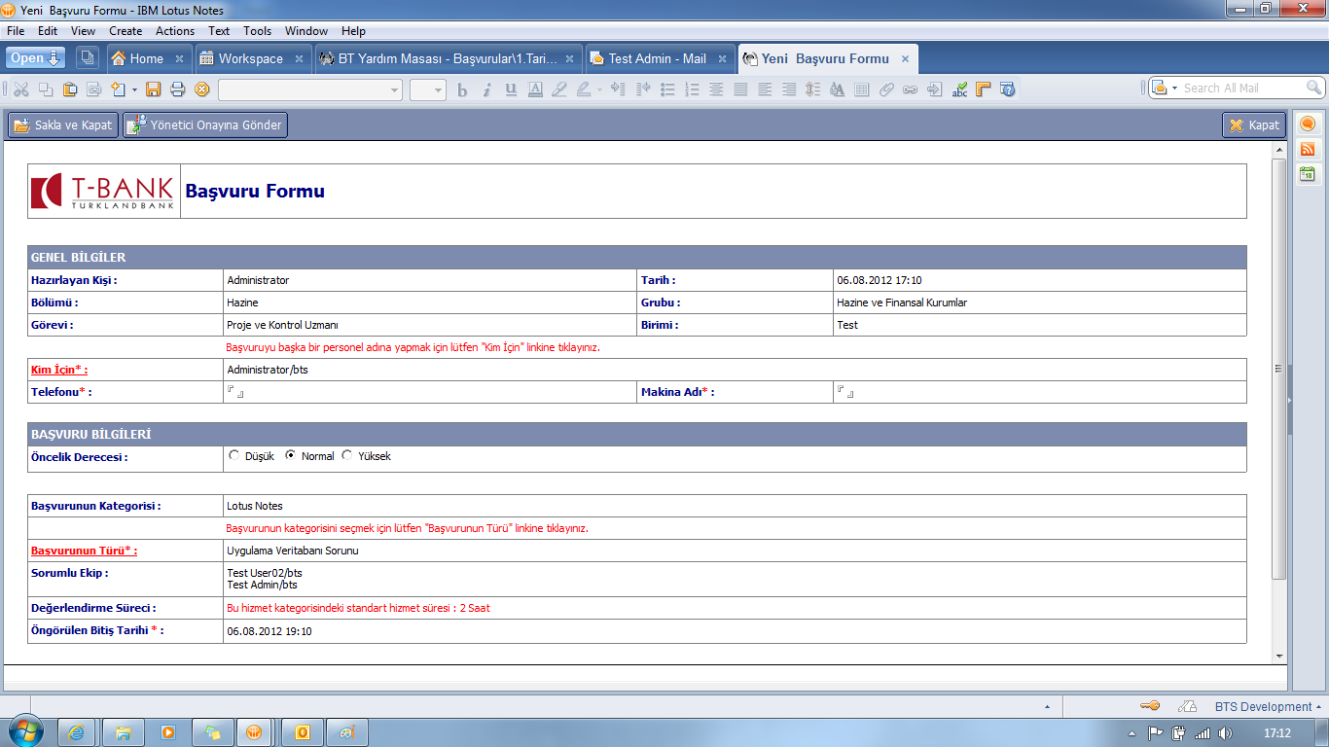The image size is (1329, 747).
Task: Click the Open button dropdown
Action: (x=36, y=58)
